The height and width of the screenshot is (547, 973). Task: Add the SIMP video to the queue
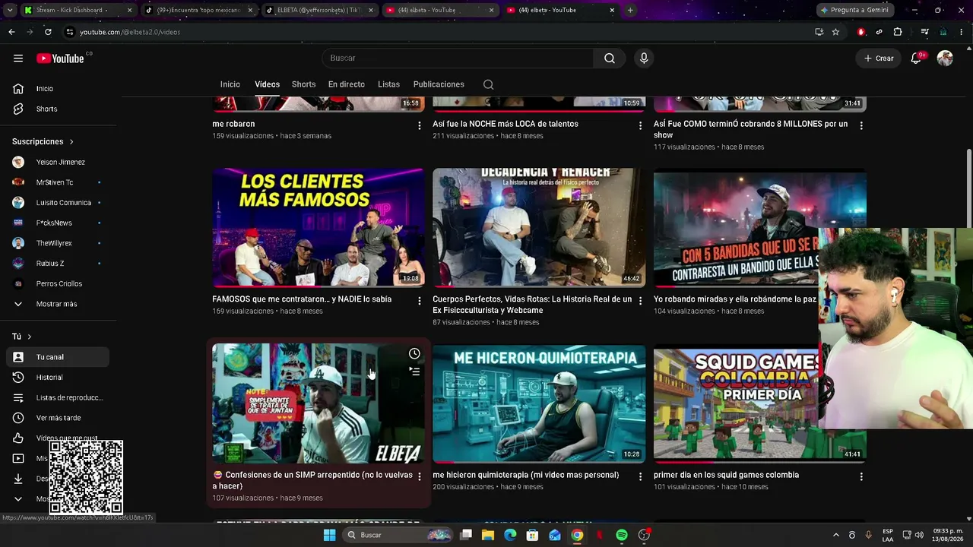(414, 372)
